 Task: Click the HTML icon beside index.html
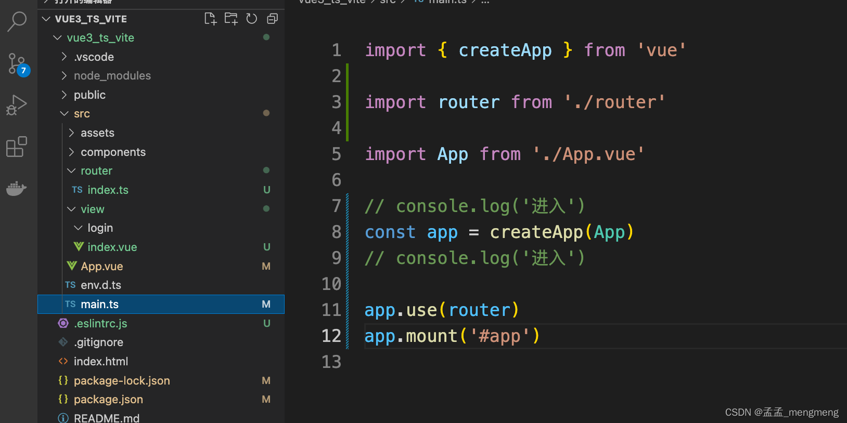pos(63,361)
